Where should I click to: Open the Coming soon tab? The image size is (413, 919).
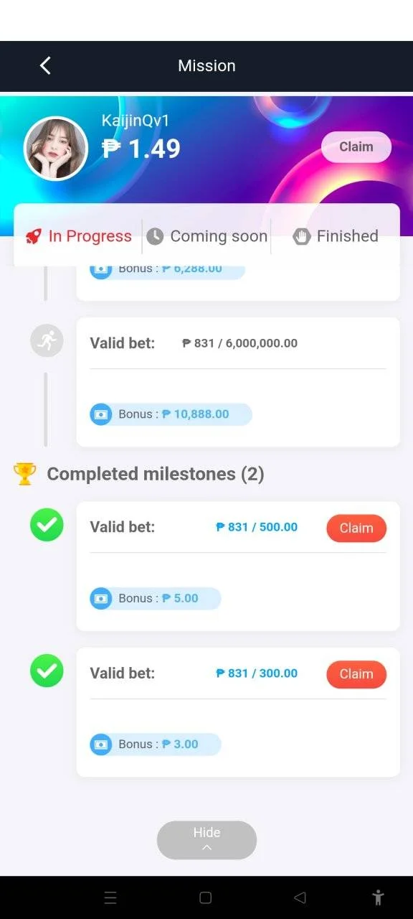pyautogui.click(x=207, y=236)
